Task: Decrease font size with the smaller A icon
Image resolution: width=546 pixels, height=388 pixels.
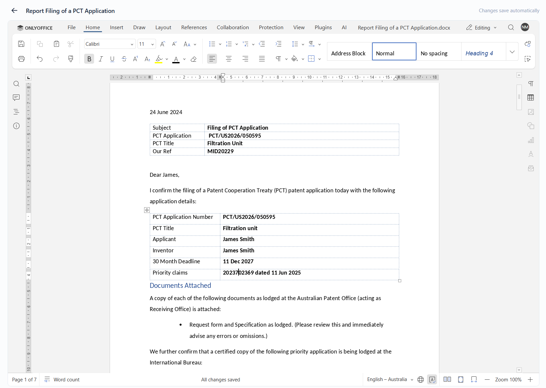Action: click(175, 44)
